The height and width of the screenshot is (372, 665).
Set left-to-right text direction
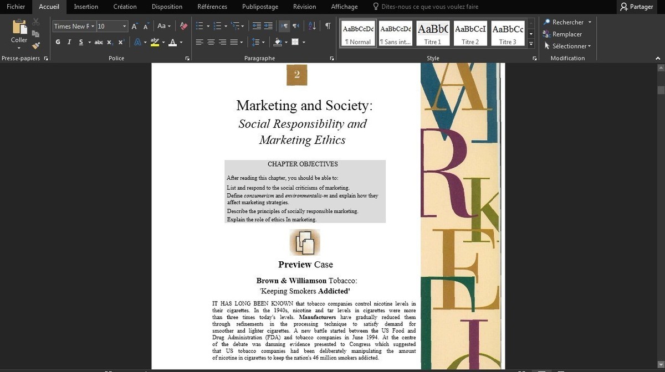tap(284, 26)
